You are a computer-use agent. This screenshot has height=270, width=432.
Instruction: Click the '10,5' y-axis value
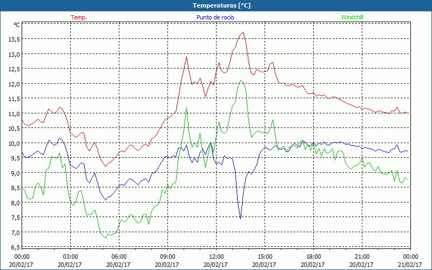(14, 129)
